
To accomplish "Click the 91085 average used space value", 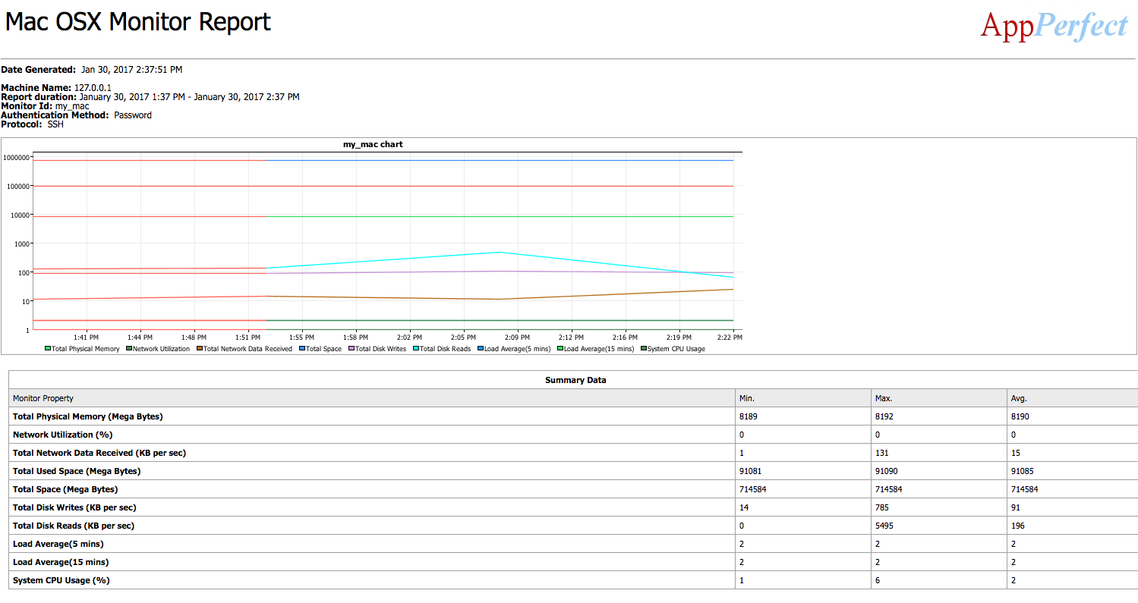I will point(1023,471).
